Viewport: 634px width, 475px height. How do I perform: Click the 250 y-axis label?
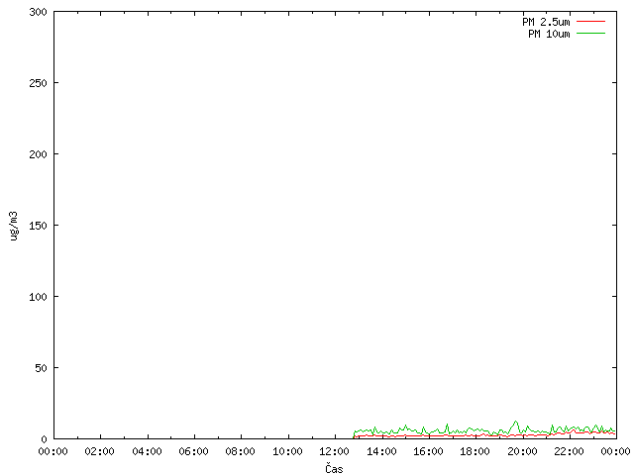point(38,83)
